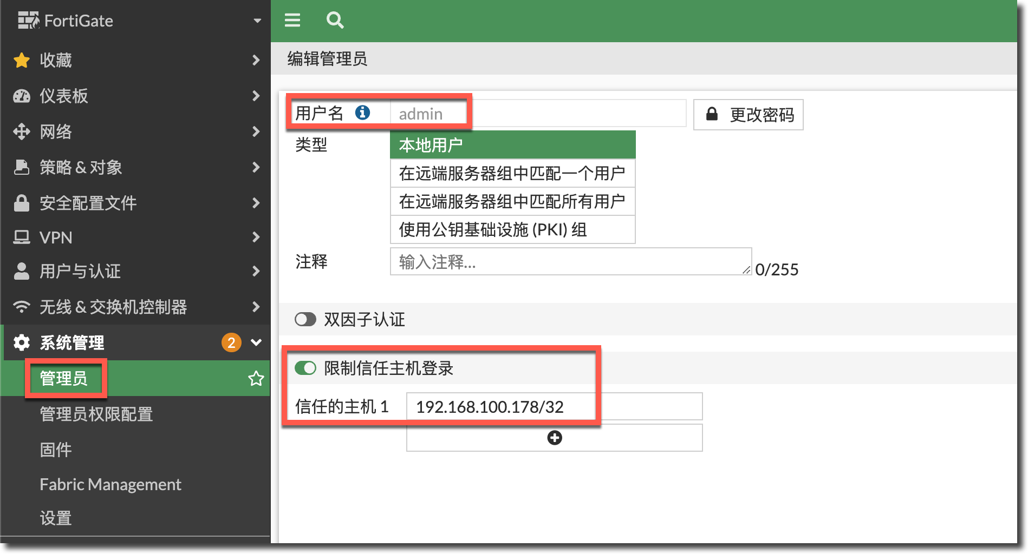Image resolution: width=1028 pixels, height=554 pixels.
Task: Open the Fabric Management menu item
Action: coord(110,484)
